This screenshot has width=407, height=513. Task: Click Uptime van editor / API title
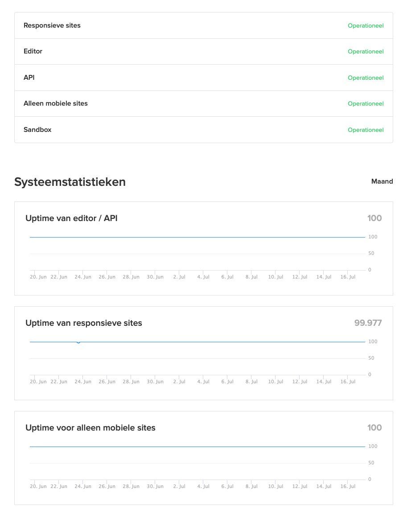71,218
